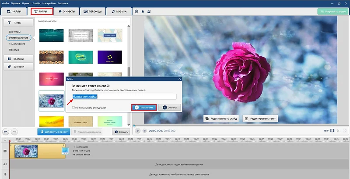Click the Создать button
Screen dimensions: 350x179
tap(121, 132)
